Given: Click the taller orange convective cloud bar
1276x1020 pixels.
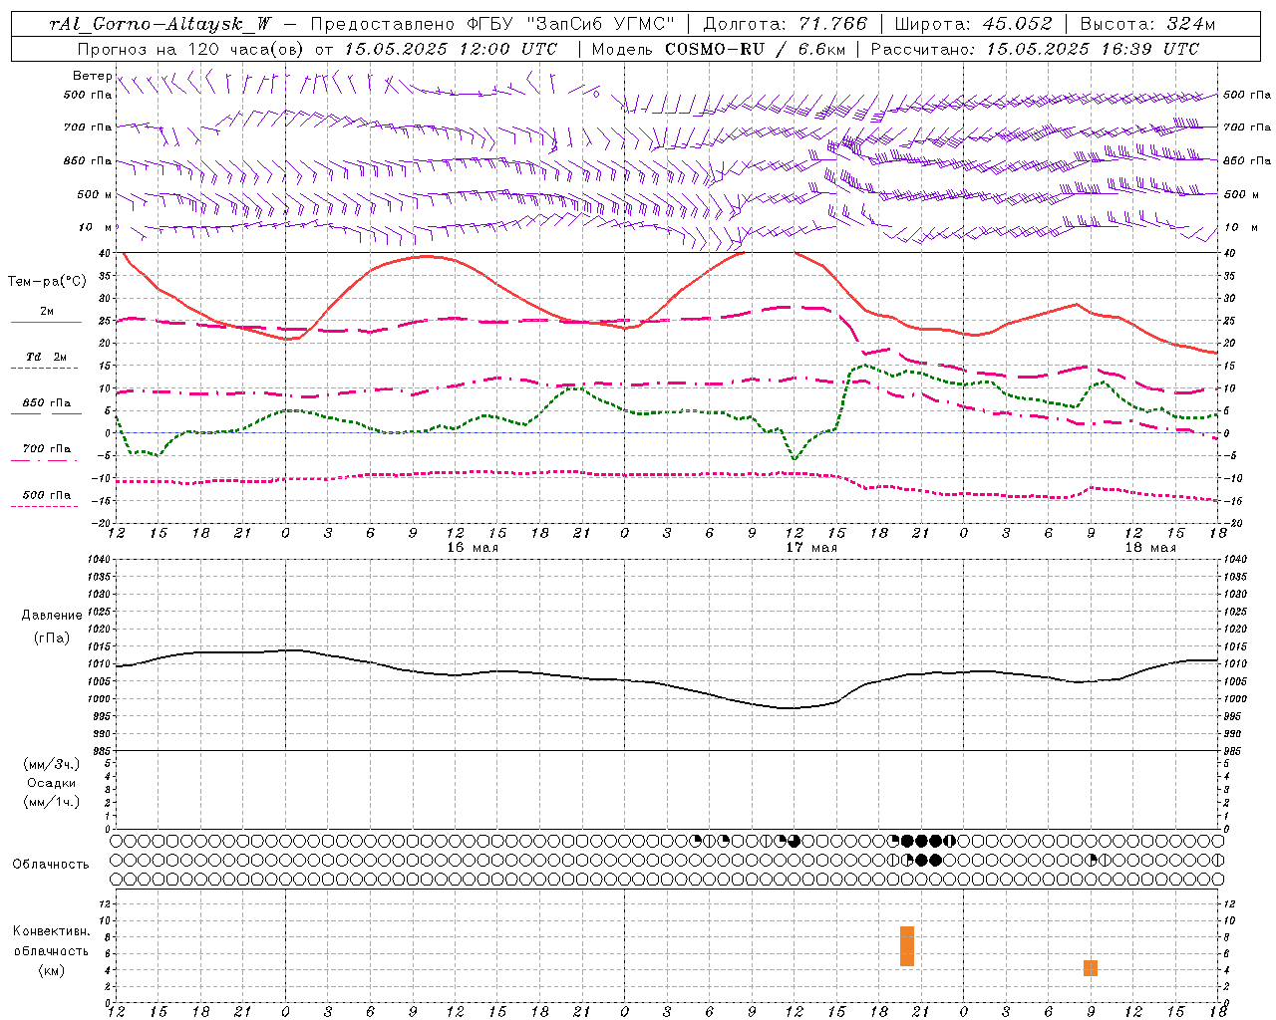Looking at the screenshot, I should click(907, 946).
